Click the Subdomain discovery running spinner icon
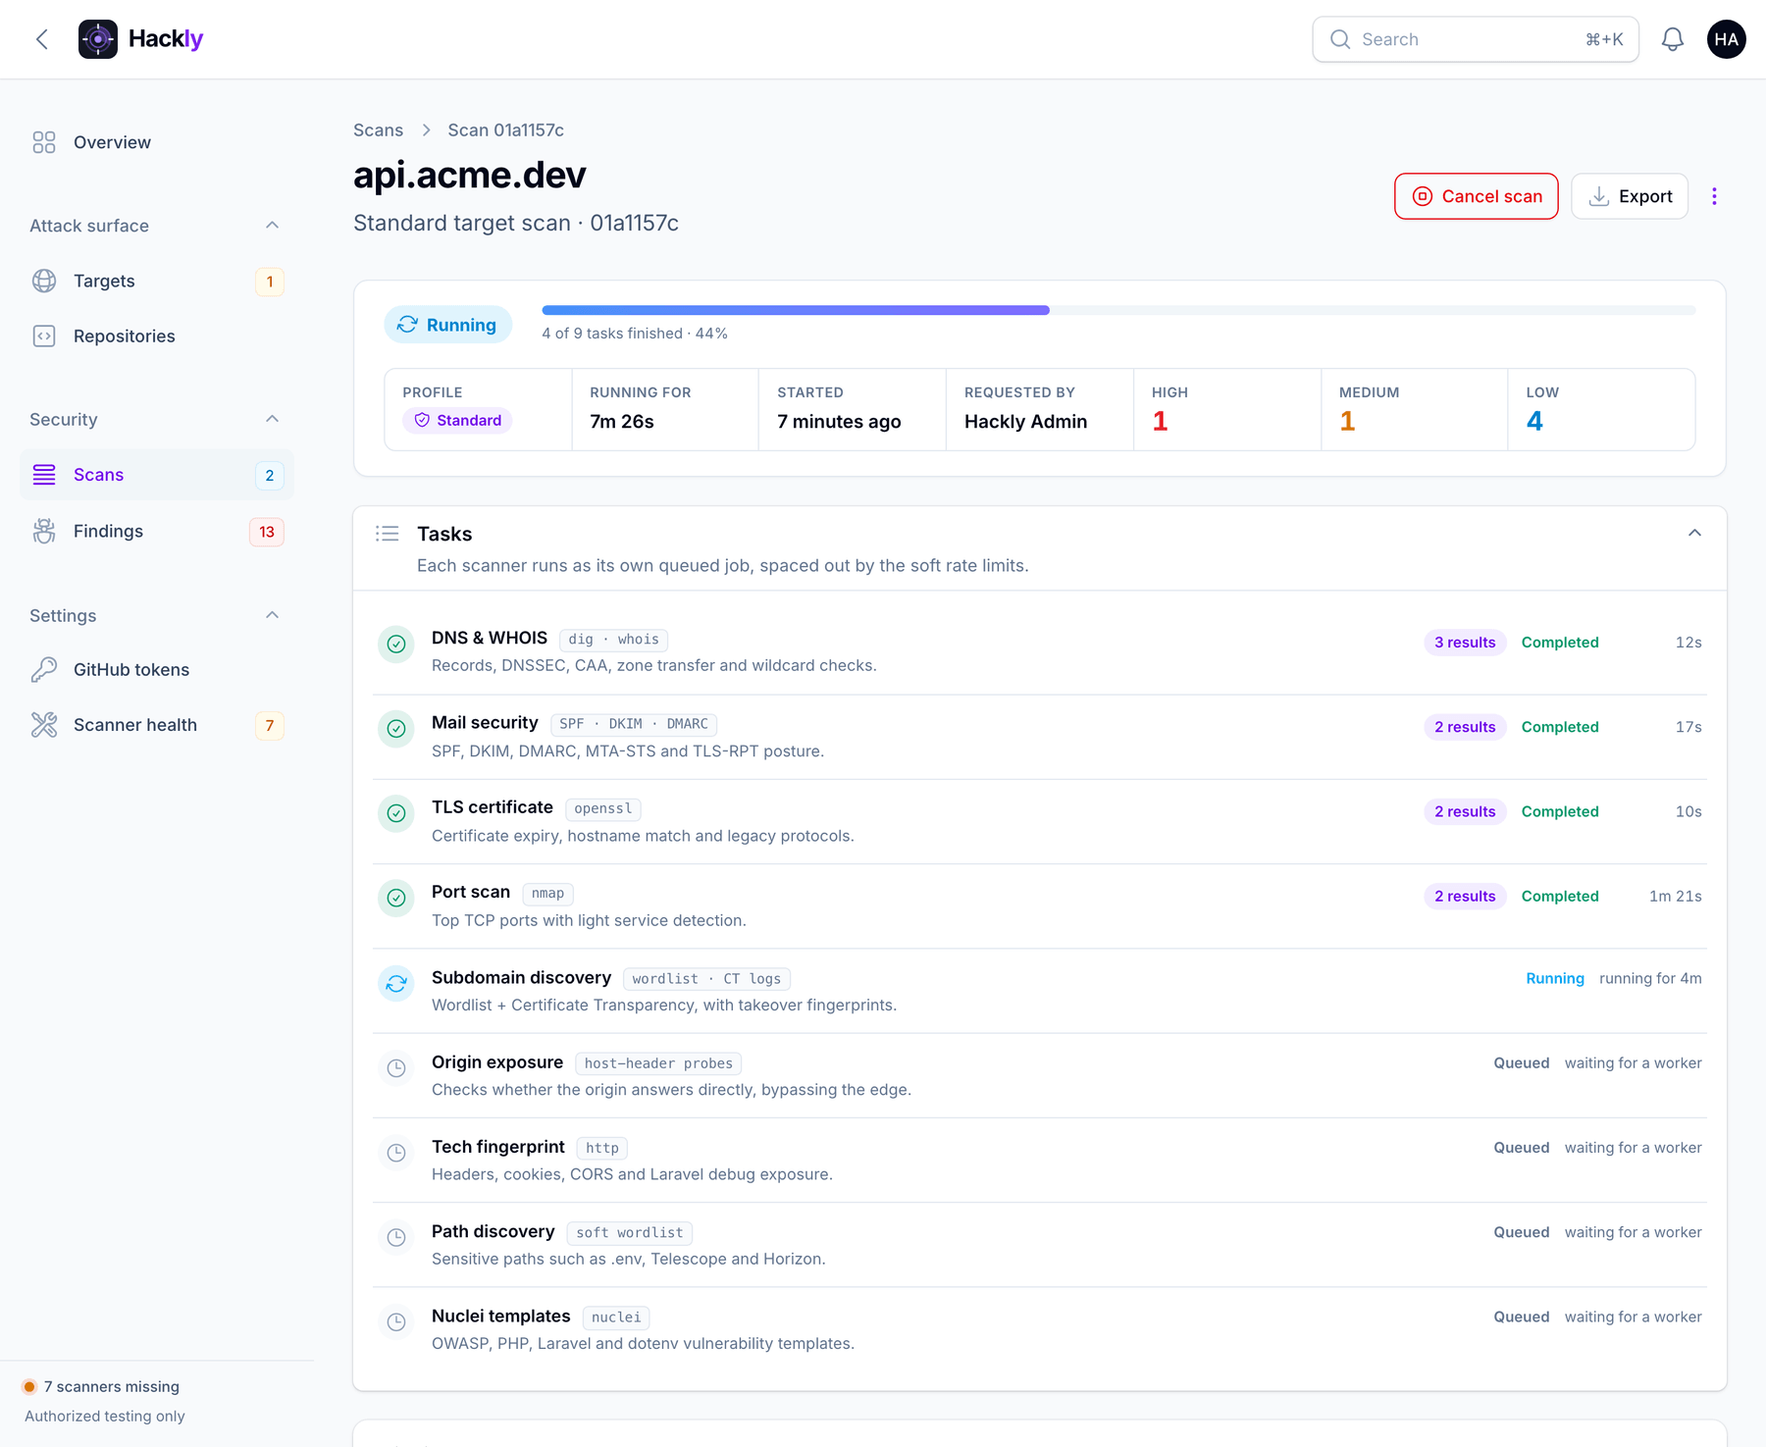 coord(396,983)
